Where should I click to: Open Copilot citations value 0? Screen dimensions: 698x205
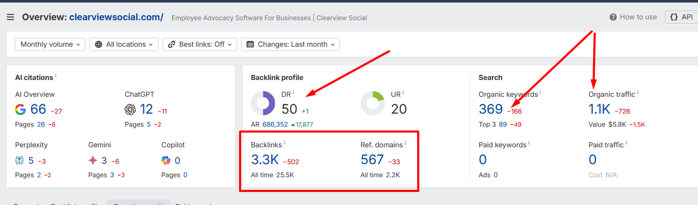pyautogui.click(x=177, y=160)
